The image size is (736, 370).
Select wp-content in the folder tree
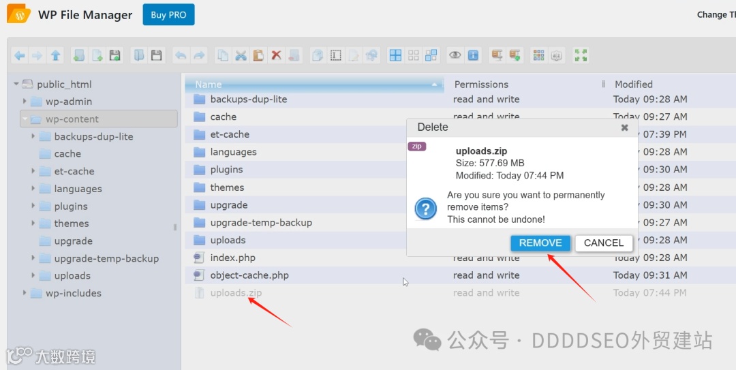(99, 119)
